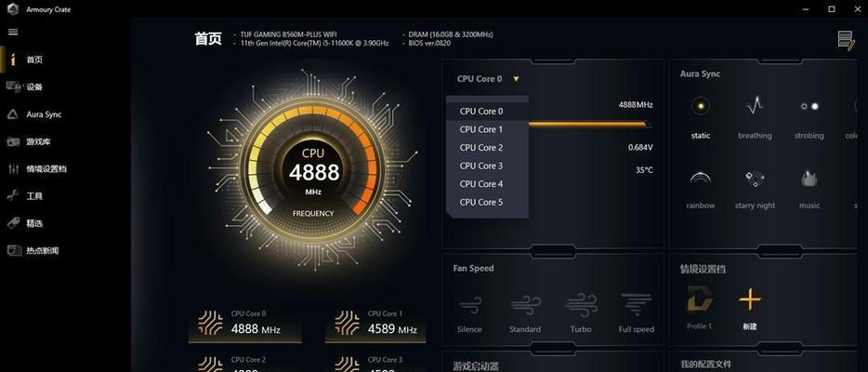The height and width of the screenshot is (372, 868).
Task: Click the 新建 plus icon
Action: click(x=750, y=300)
